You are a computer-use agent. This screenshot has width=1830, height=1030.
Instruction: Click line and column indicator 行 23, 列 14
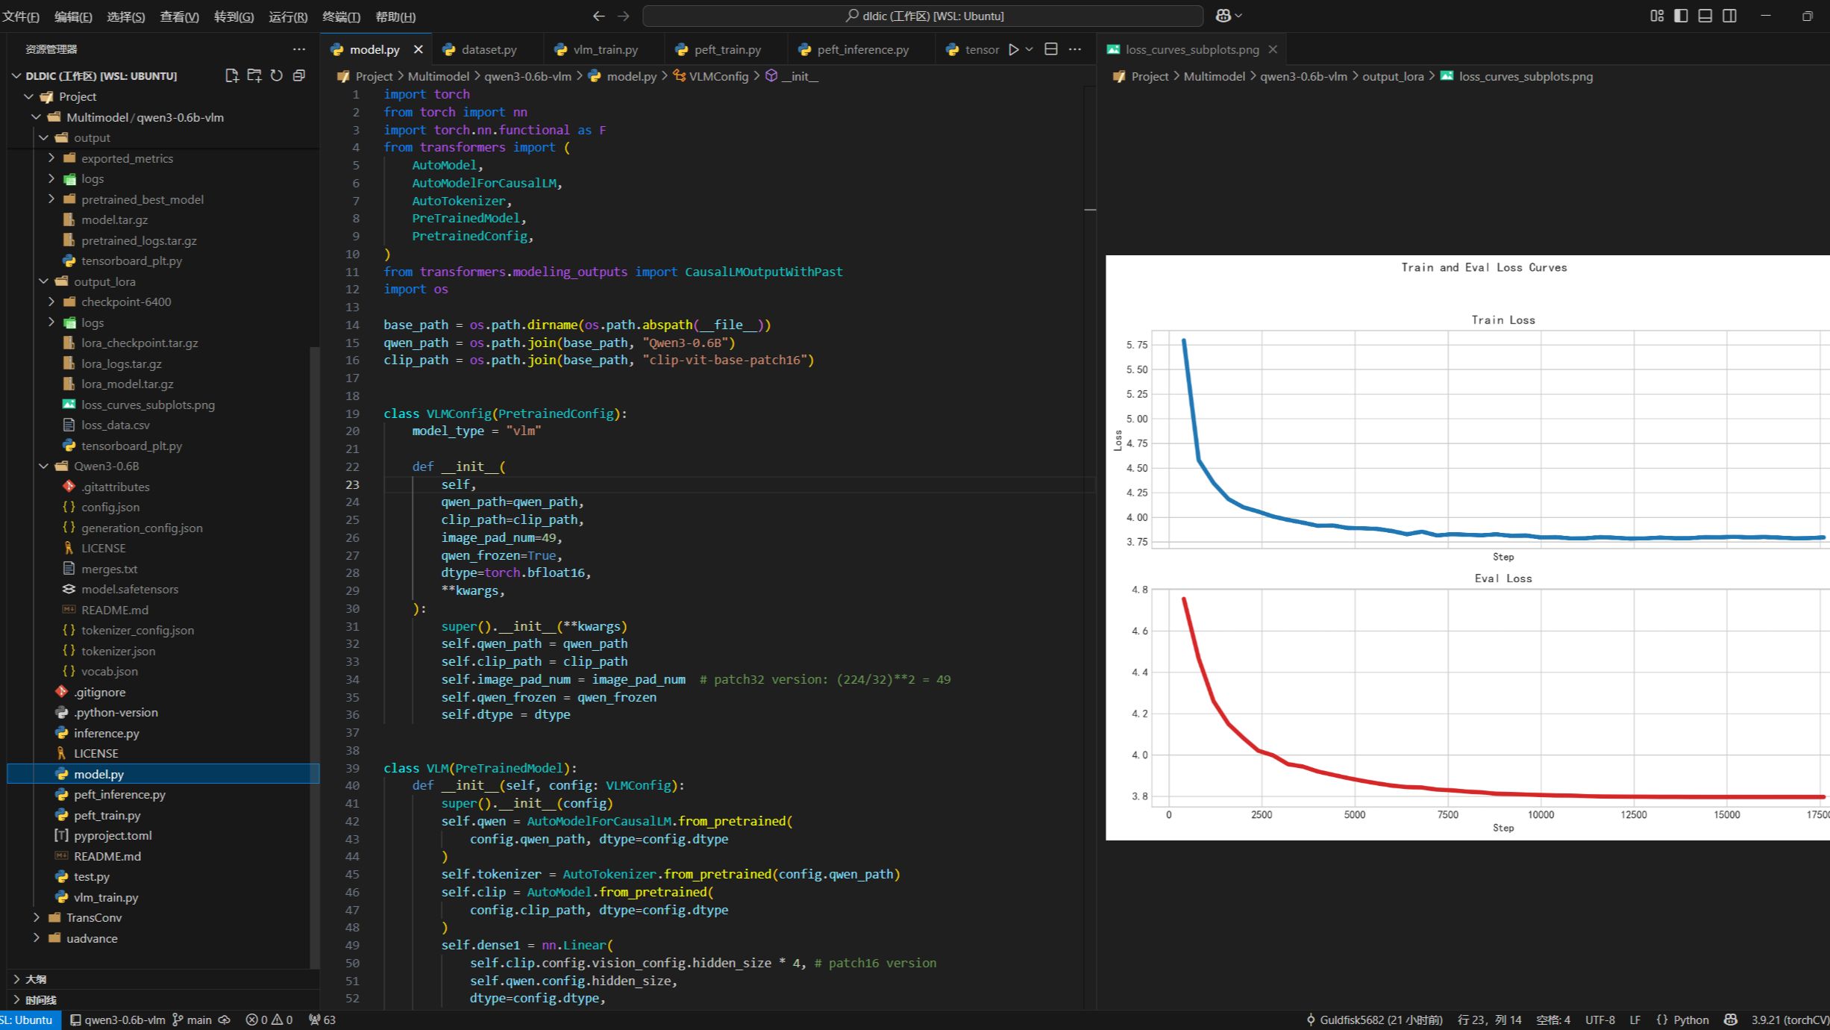pos(1490,1020)
